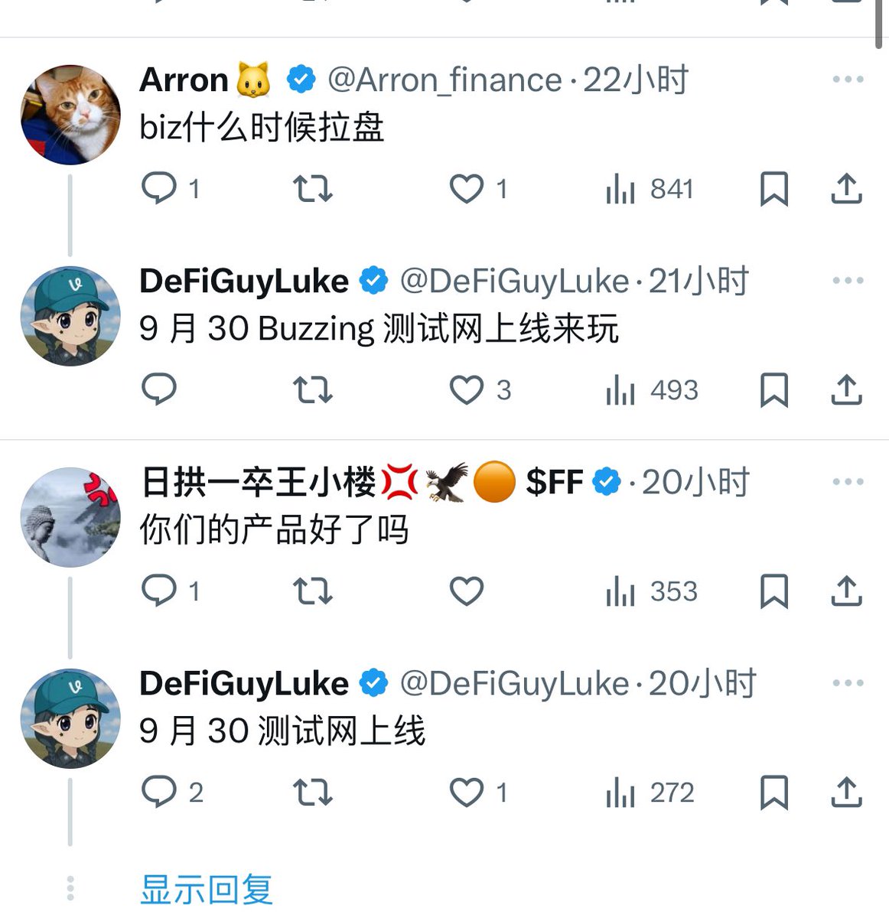Open 王小楼's Buddha statue avatar
Screen dimensions: 889x918
click(70, 517)
